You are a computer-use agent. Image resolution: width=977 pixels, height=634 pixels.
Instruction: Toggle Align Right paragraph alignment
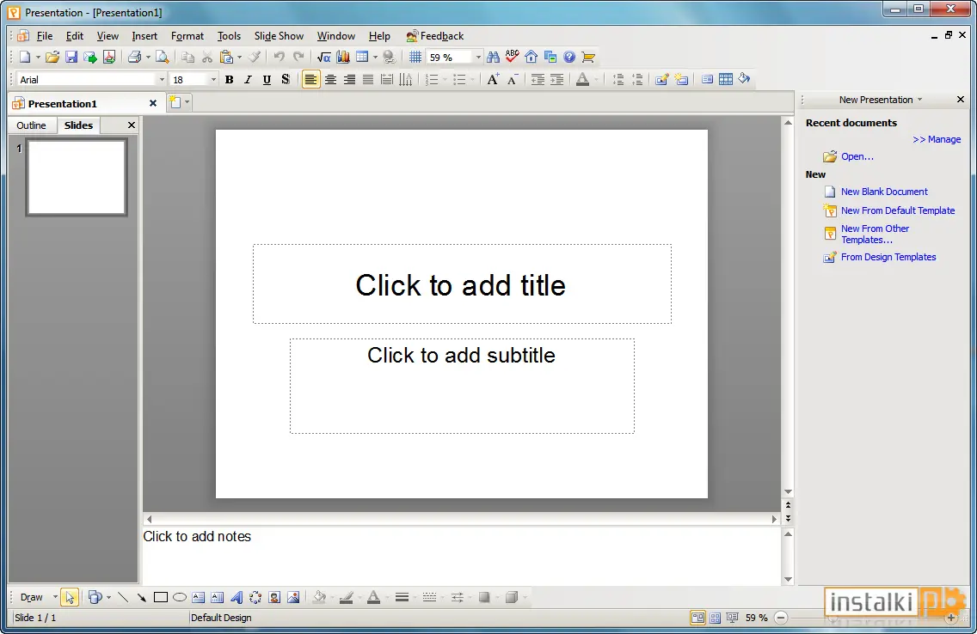[x=349, y=79]
